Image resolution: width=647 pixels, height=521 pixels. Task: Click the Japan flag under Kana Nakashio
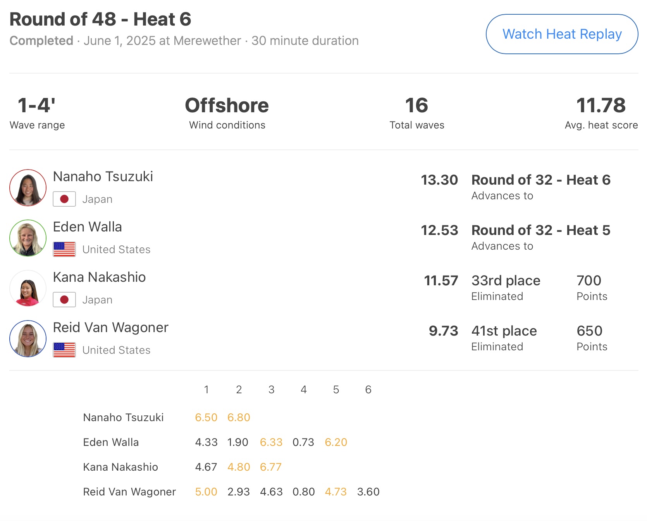click(x=64, y=300)
